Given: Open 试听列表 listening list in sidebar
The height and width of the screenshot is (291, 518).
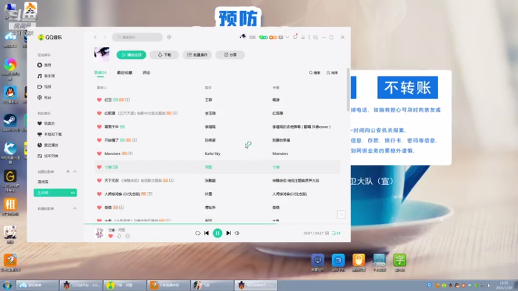Looking at the screenshot, I should (x=48, y=156).
